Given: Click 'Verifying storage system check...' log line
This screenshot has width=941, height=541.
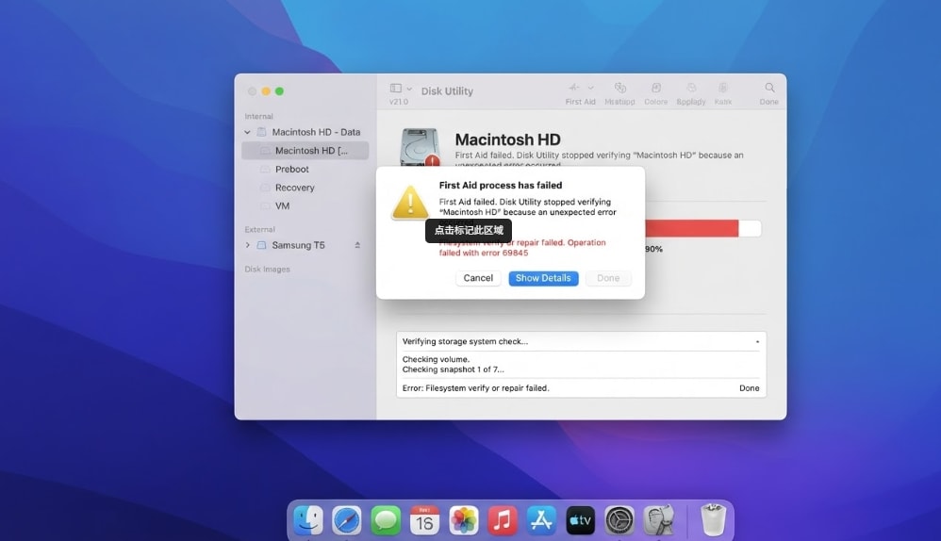Looking at the screenshot, I should [x=465, y=342].
